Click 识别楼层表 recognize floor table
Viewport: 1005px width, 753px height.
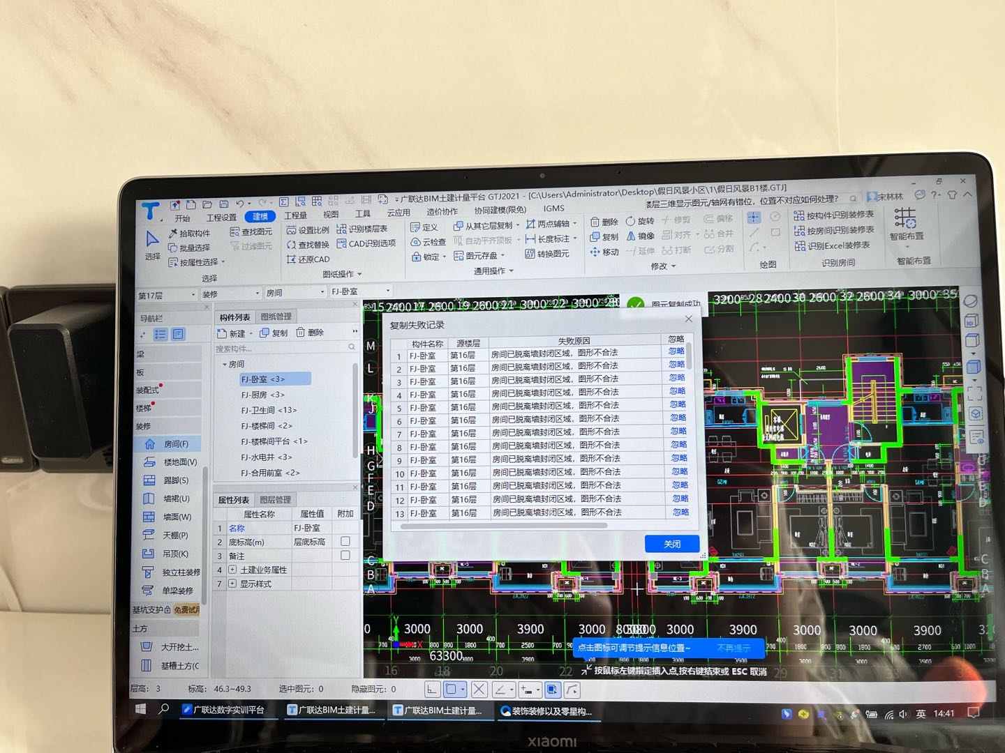(362, 229)
